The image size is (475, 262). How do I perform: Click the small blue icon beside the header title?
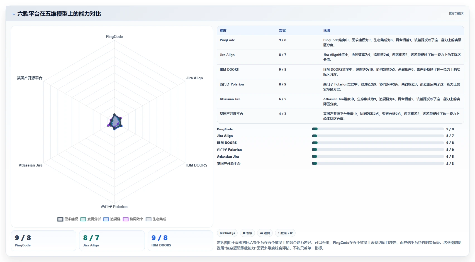point(13,14)
